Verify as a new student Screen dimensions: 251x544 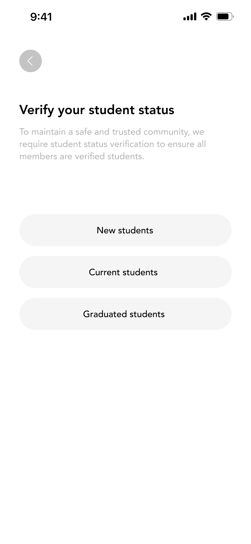point(125,230)
